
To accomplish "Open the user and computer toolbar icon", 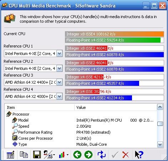I will click(x=48, y=155).
